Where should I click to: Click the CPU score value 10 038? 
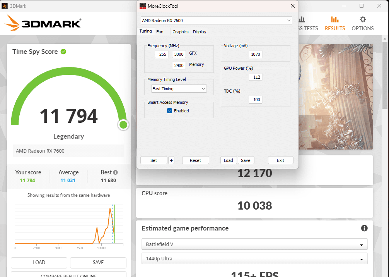[254, 206]
